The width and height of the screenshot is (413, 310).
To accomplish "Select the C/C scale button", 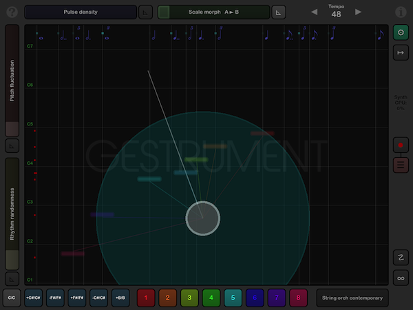I will point(12,298).
